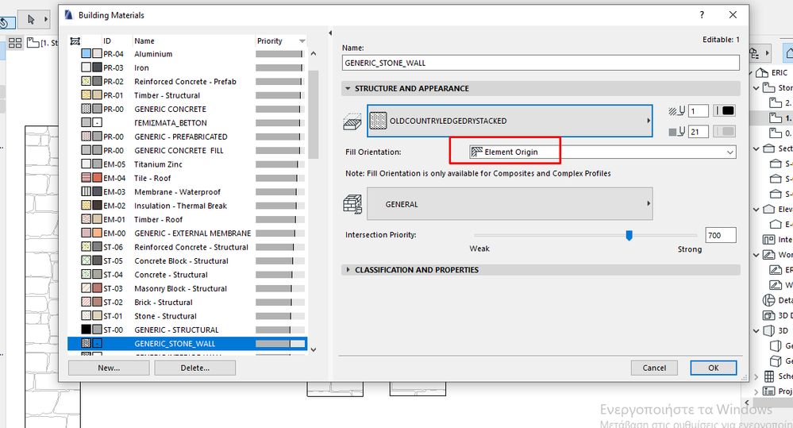This screenshot has width=793, height=428.
Task: Click the Schedules grid icon in Navigator
Action: [x=769, y=376]
